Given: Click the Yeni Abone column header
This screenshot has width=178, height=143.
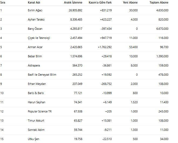Looking at the screenshot, I should 130,3.
